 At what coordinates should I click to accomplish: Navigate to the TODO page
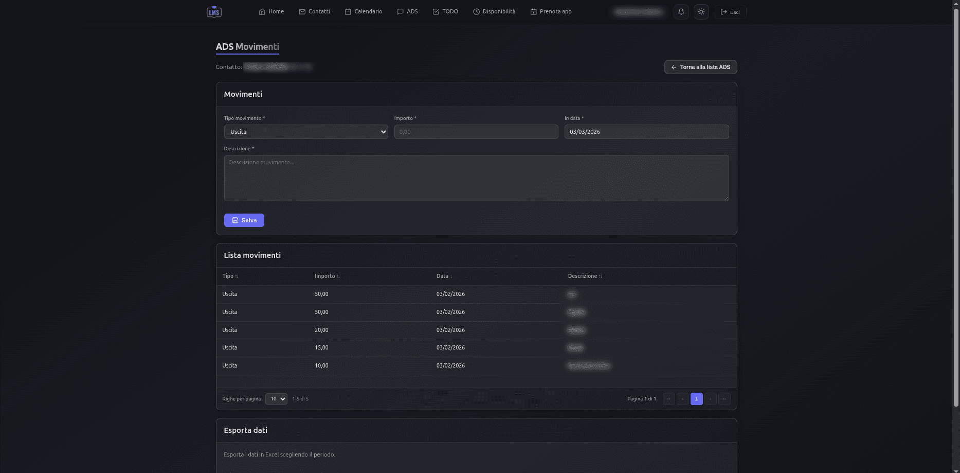(445, 12)
